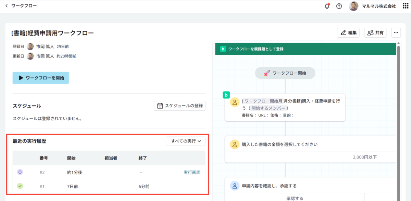Click the 申請内容を確認し、承認する step

coord(269,186)
